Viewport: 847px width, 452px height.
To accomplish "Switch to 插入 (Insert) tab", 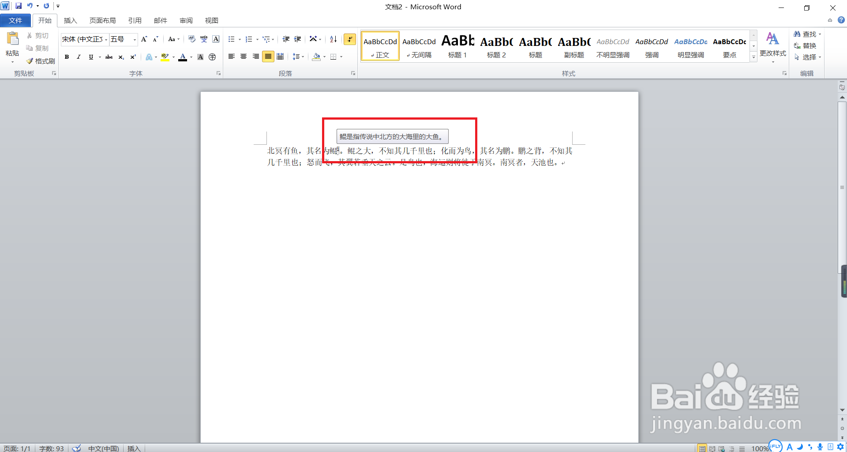I will point(70,20).
